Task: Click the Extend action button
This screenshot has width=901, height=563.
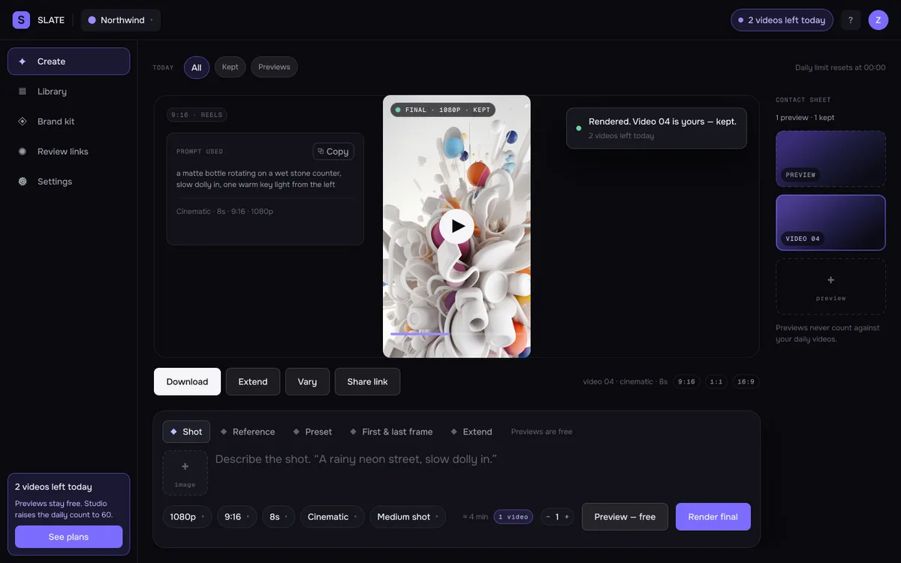Action: coord(253,381)
